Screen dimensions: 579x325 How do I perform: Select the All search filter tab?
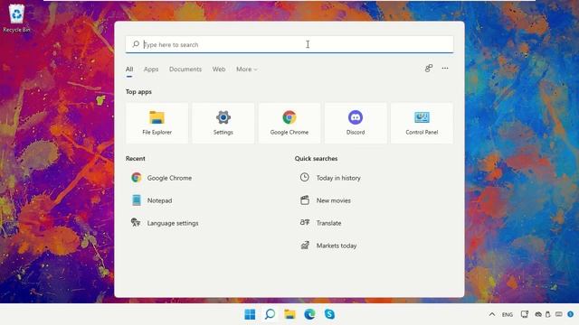pos(129,70)
